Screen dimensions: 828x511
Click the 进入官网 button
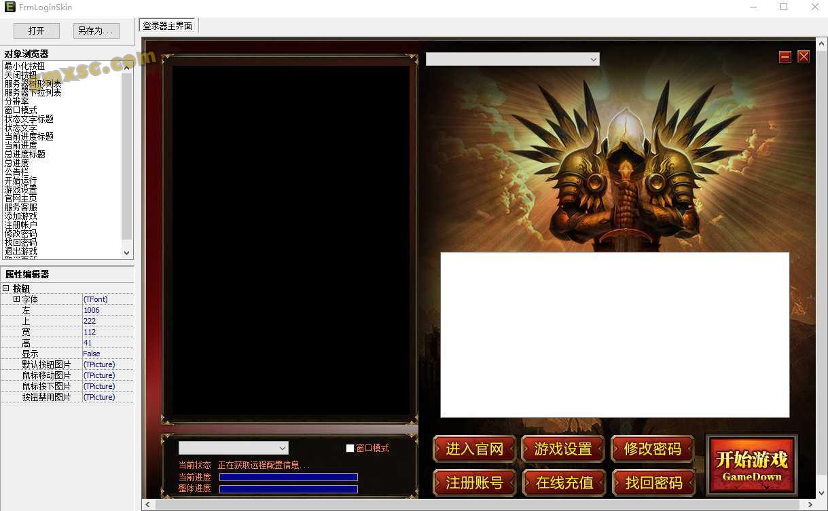coord(474,449)
